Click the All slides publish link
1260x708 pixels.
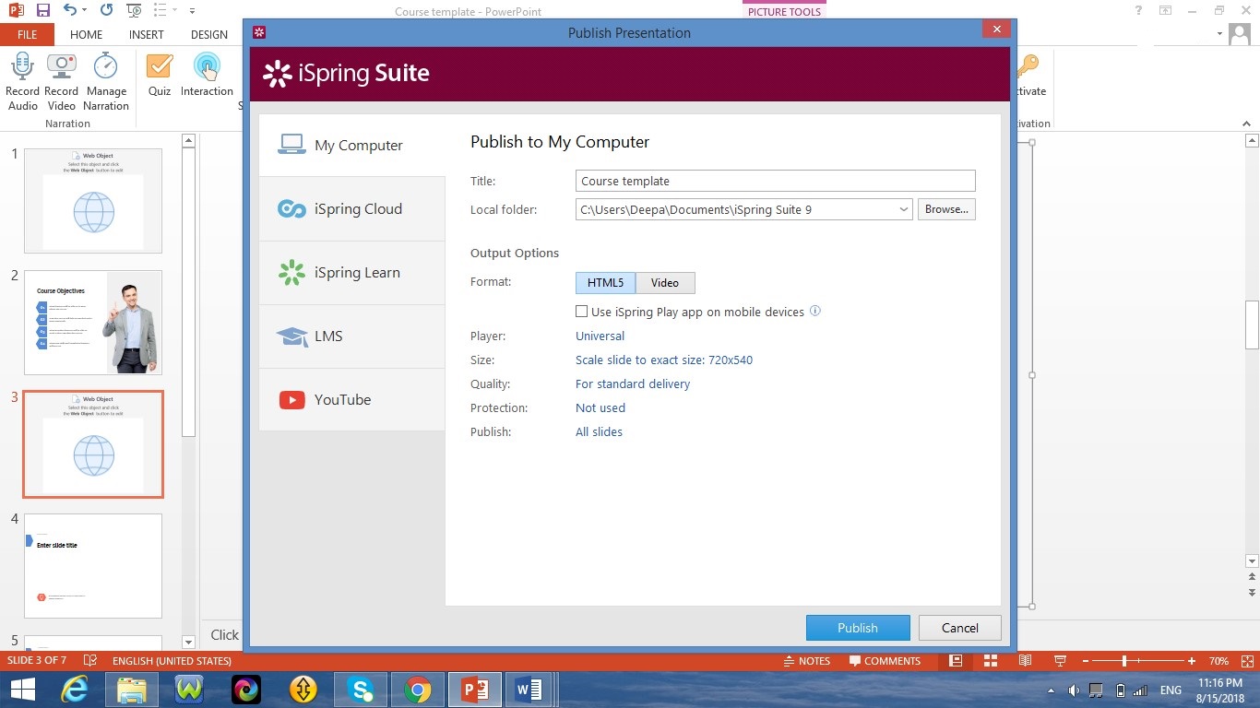click(x=599, y=432)
